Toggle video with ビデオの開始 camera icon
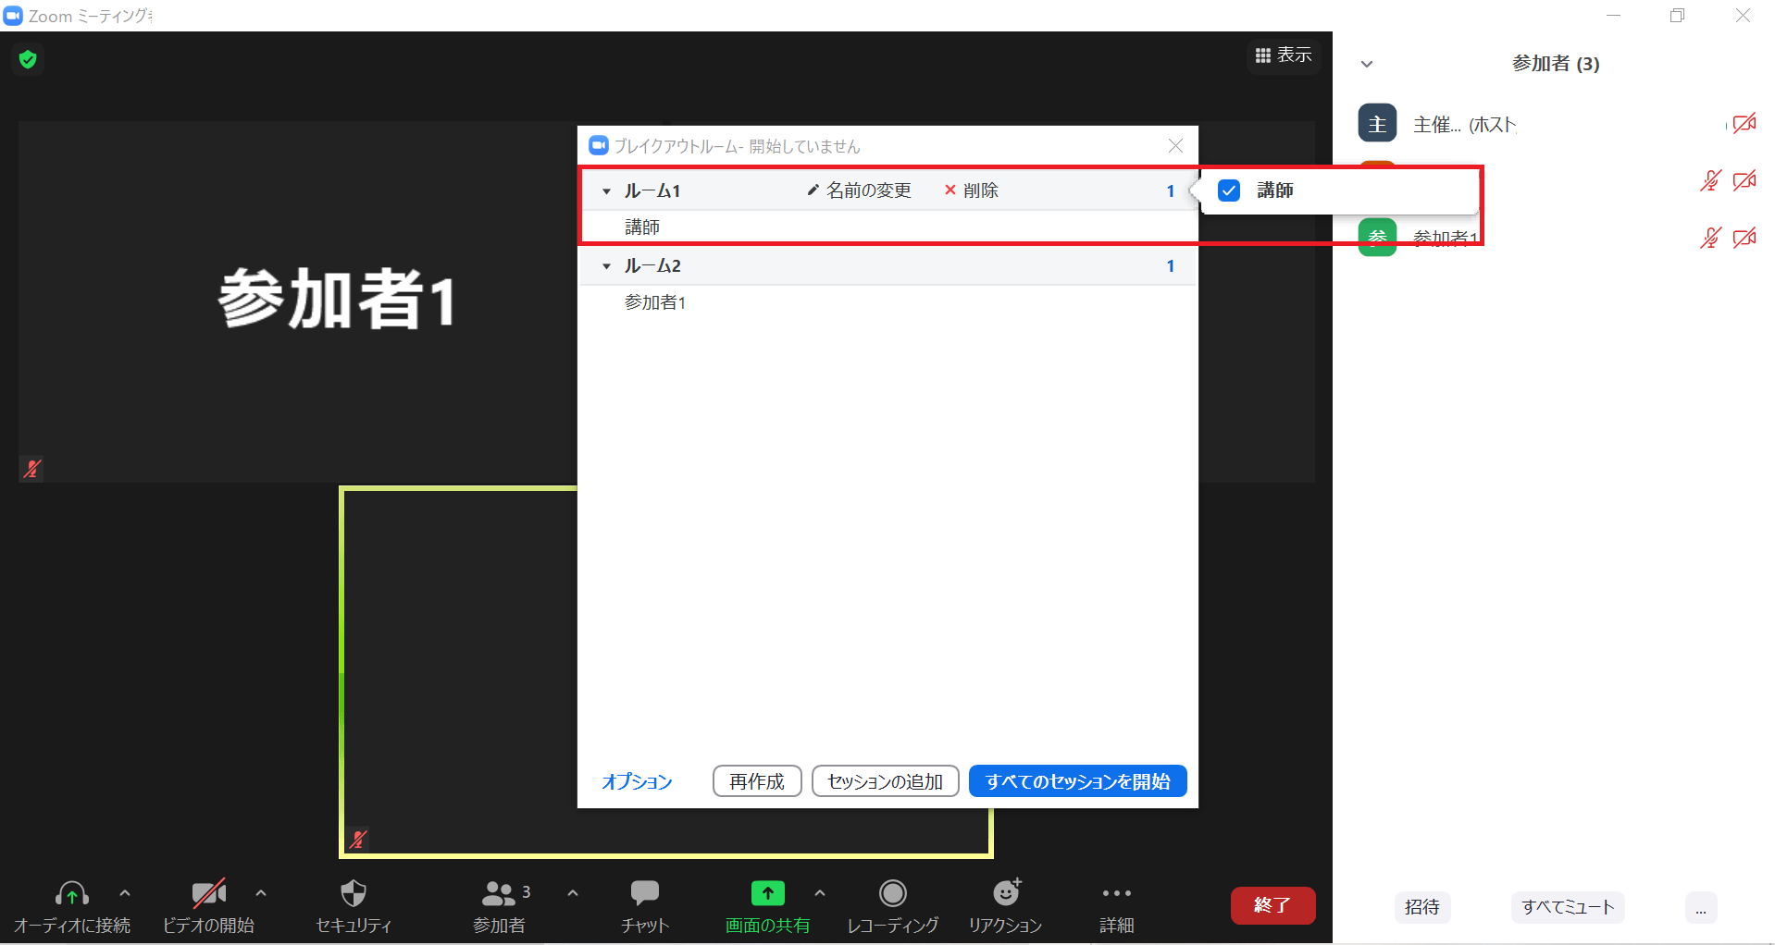1775x945 pixels. click(208, 894)
